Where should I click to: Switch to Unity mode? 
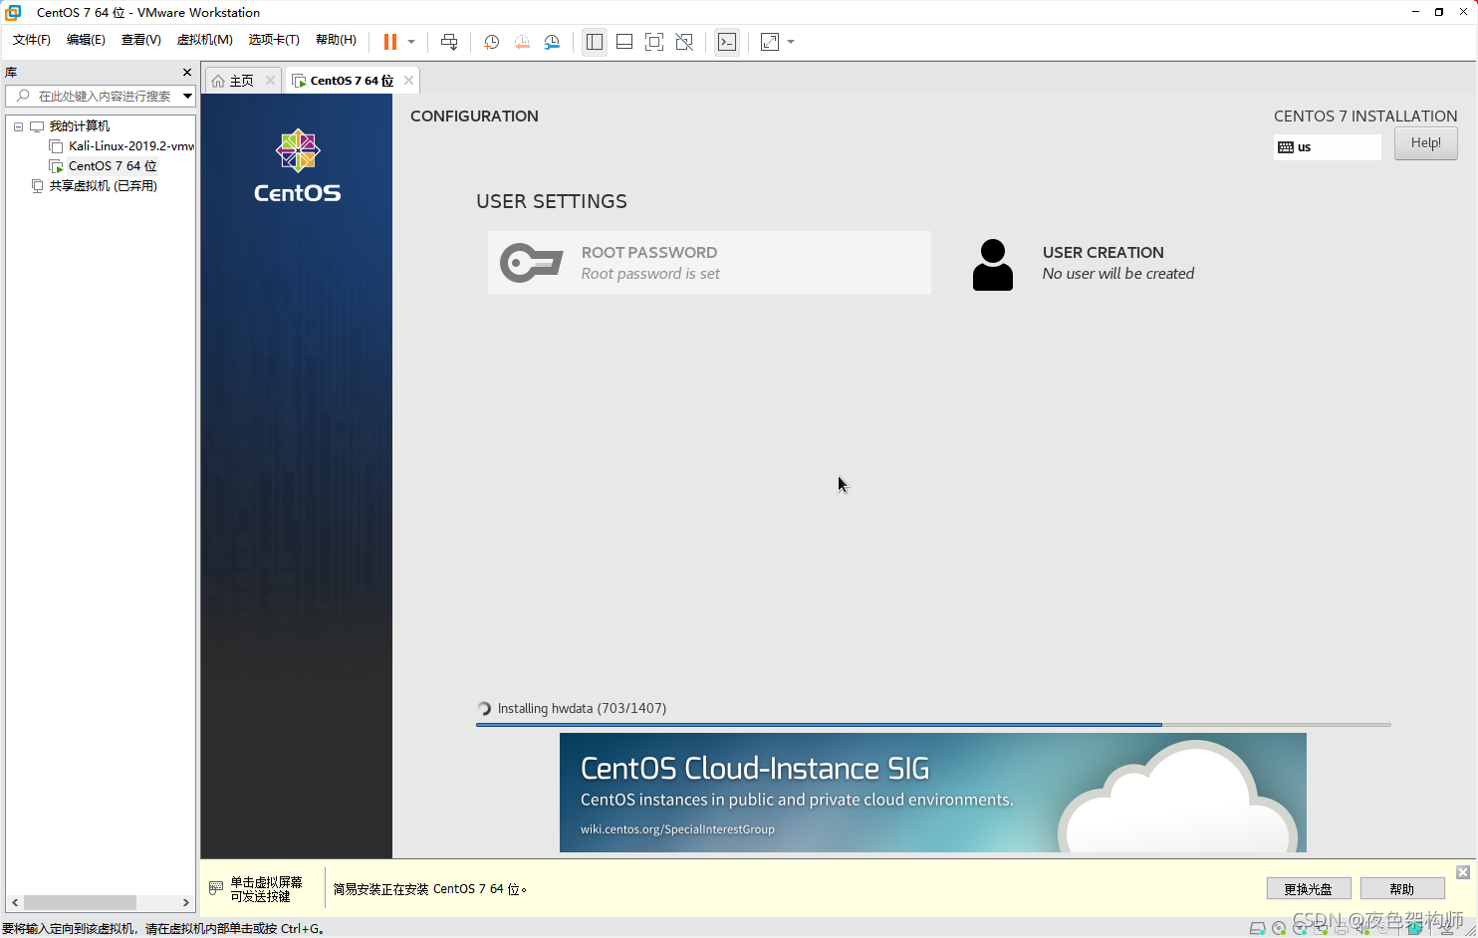[x=684, y=42]
